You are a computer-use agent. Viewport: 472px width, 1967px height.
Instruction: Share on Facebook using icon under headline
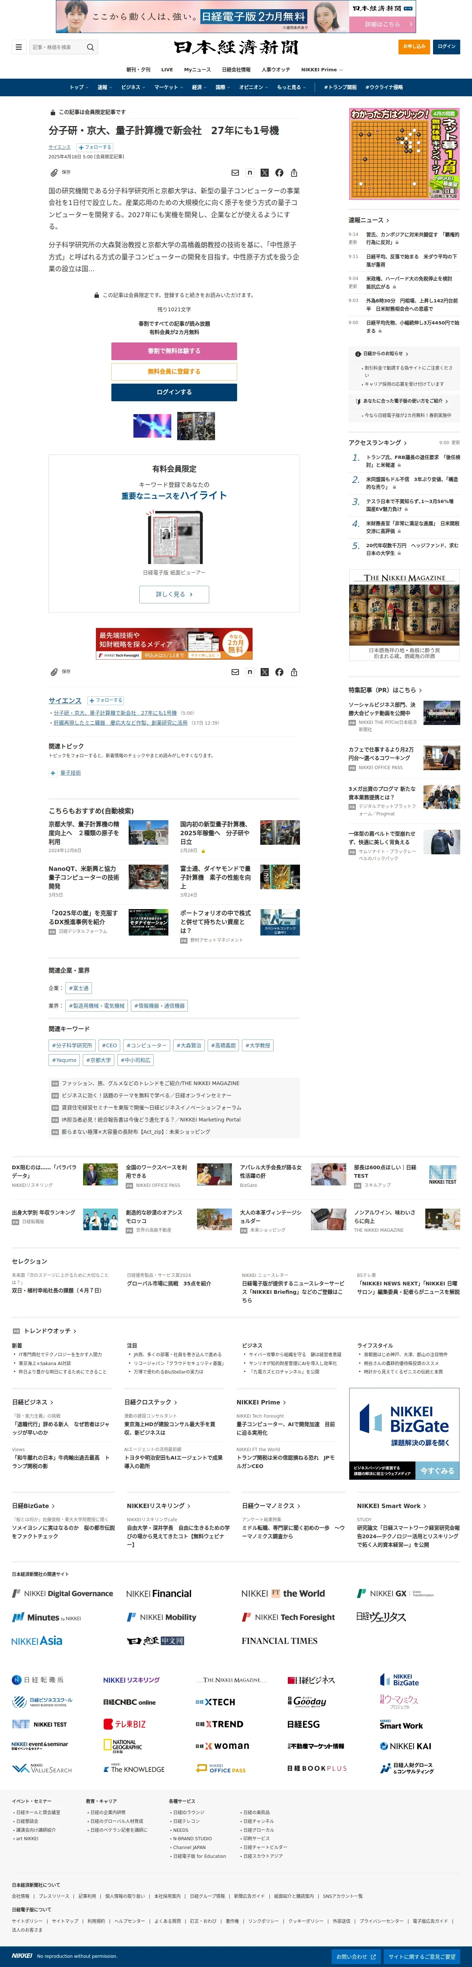click(x=279, y=173)
